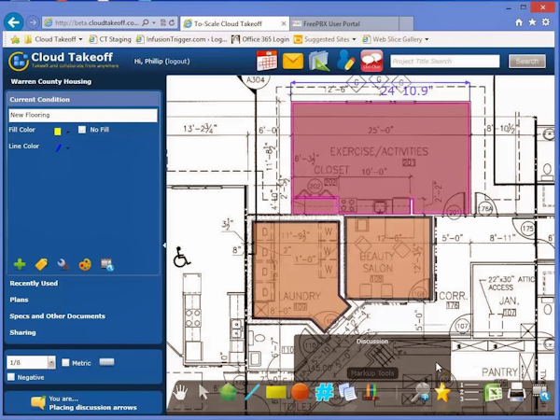
Task: Select the orange circle markup tool
Action: 300,393
